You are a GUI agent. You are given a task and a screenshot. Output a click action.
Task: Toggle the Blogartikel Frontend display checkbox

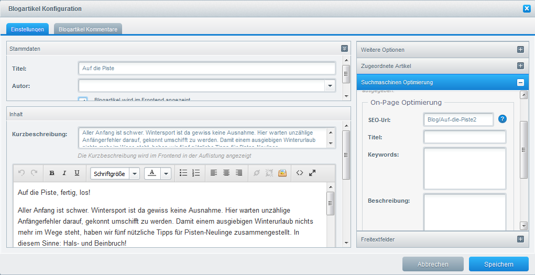click(83, 100)
